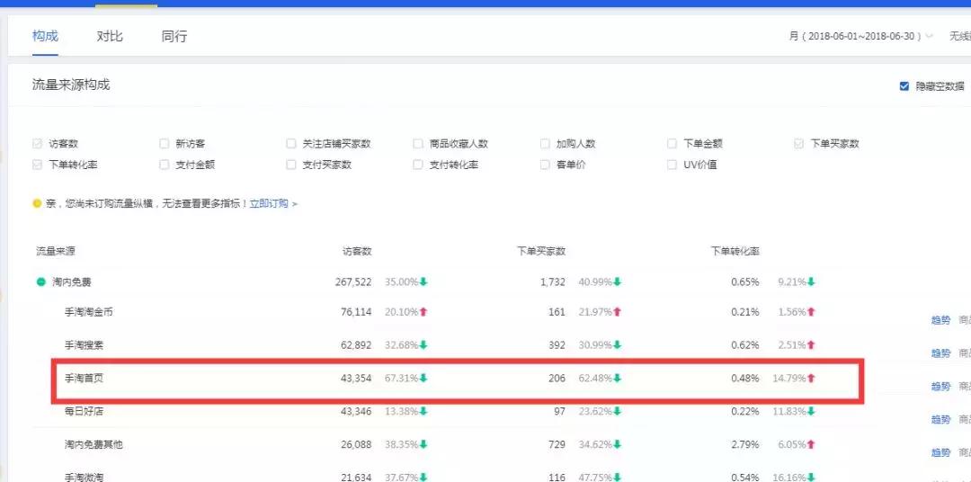Click the 流量来源 column header
The image size is (971, 482).
point(56,252)
